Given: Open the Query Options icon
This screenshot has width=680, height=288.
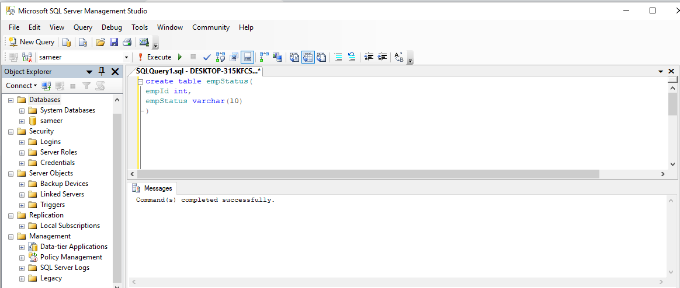Looking at the screenshot, I should tap(234, 57).
